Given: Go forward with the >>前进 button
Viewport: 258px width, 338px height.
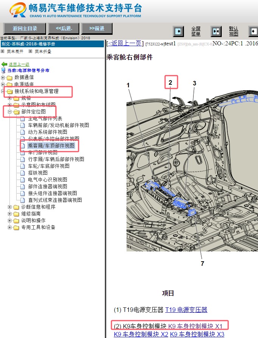Looking at the screenshot, I should click(97, 28).
